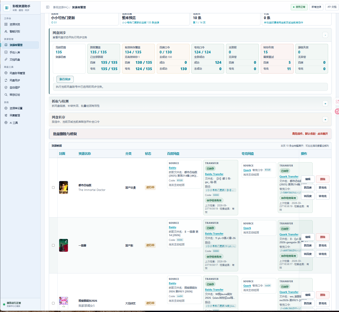Image resolution: width=339 pixels, height=312 pixels.
Task: Click the 转存巡检 magnifier icon
Action: (x=6, y=95)
